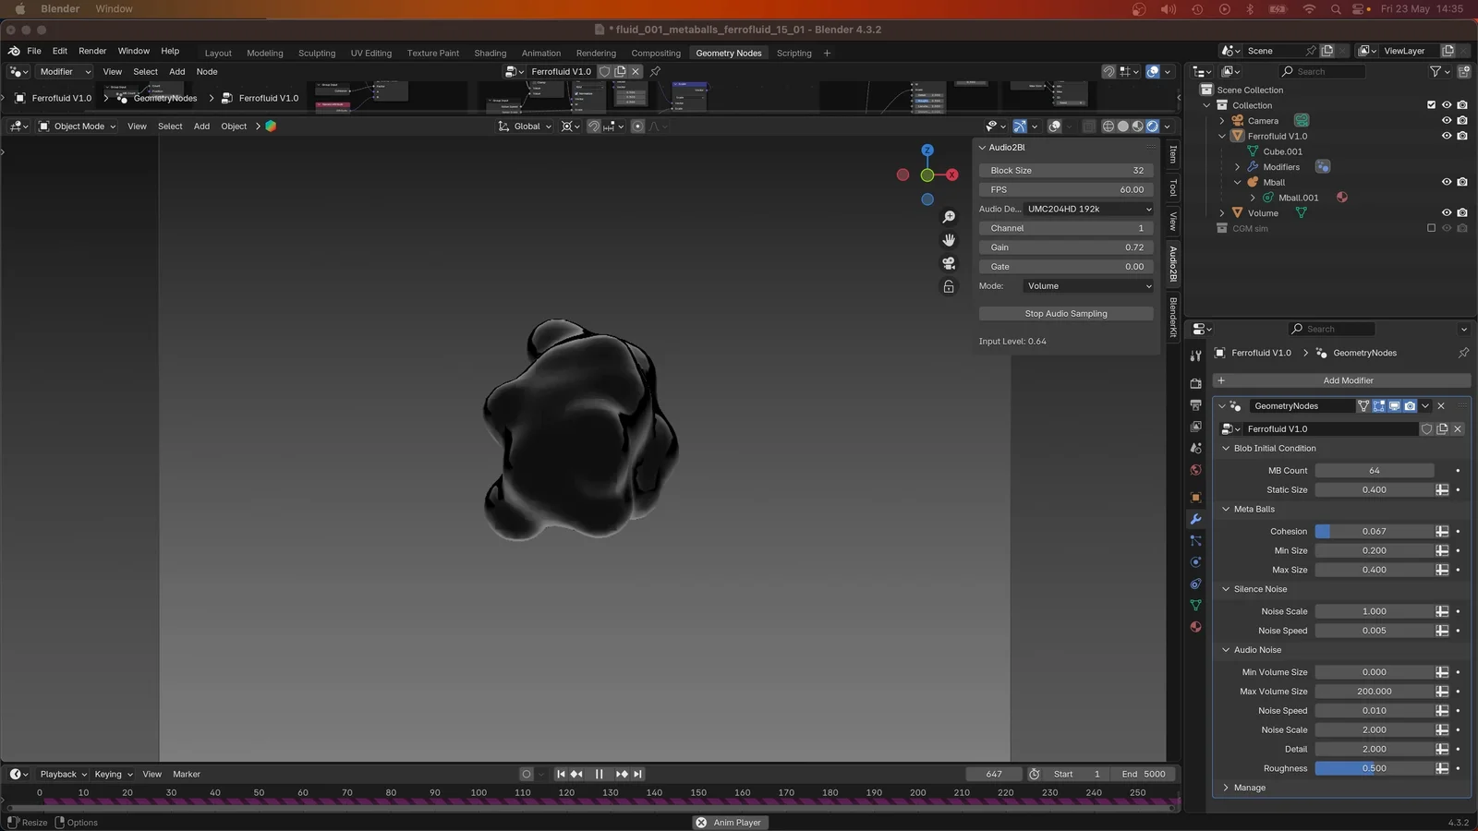Select the Material properties sphere icon
Screen dimensions: 1478x831
[x=1196, y=627]
